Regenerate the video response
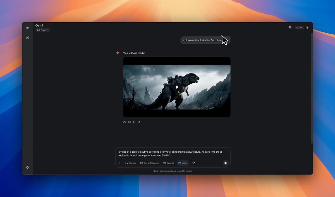Screen dimensions: 335x197 [x=134, y=122]
